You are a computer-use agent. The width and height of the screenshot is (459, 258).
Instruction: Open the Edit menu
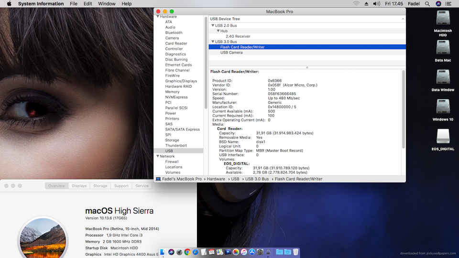pos(87,4)
